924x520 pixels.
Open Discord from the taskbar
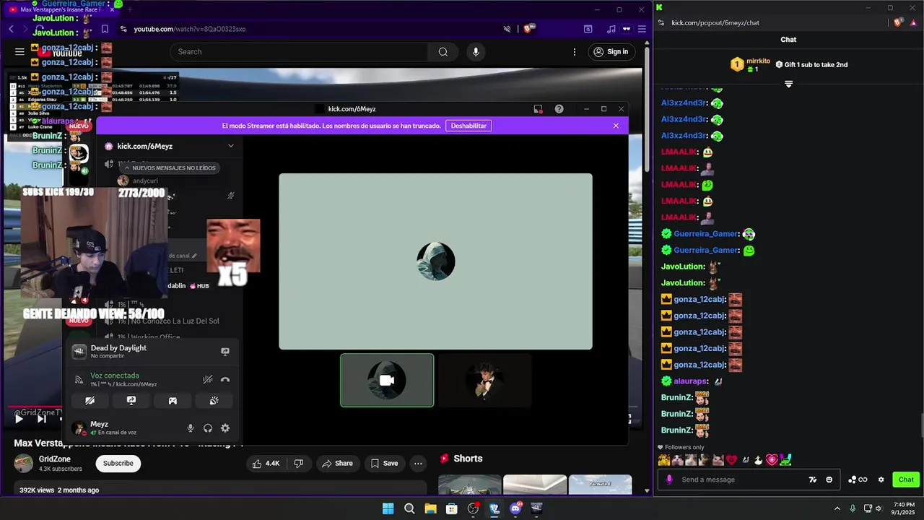pyautogui.click(x=515, y=508)
